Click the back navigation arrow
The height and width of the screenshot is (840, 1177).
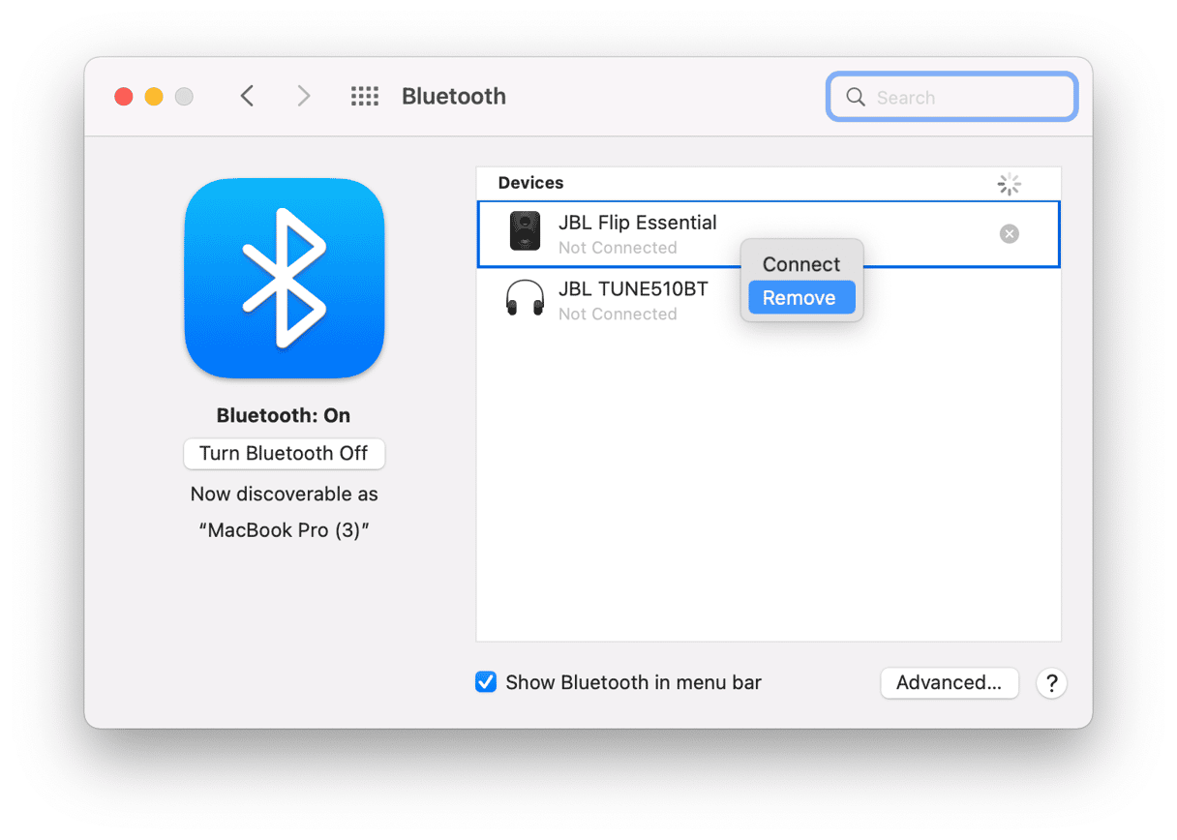247,96
